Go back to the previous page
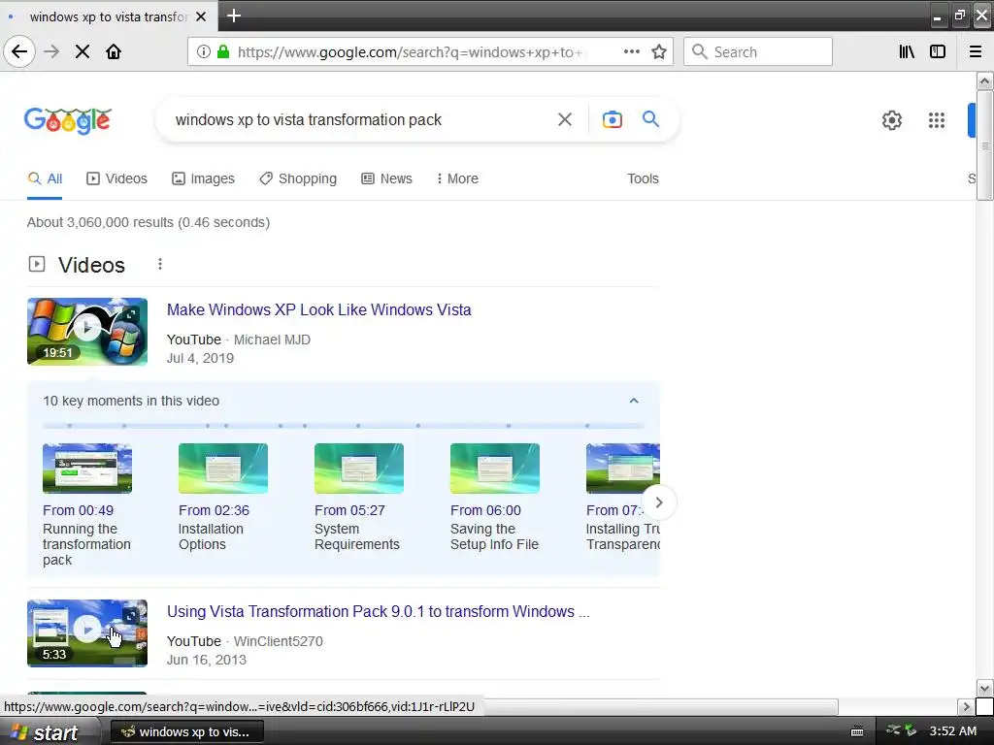The height and width of the screenshot is (745, 994). click(19, 51)
